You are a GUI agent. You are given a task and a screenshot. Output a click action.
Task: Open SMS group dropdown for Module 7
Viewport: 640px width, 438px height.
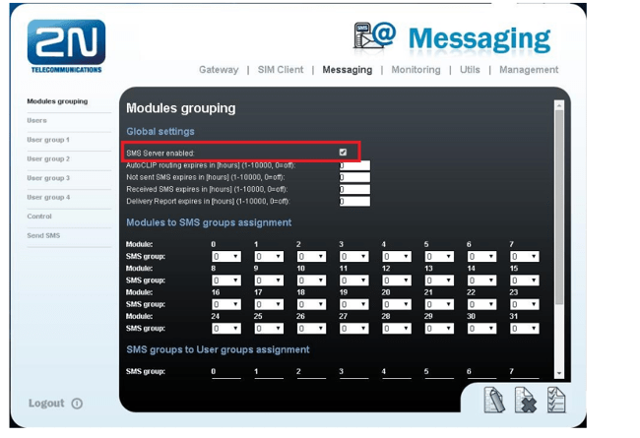pyautogui.click(x=525, y=256)
